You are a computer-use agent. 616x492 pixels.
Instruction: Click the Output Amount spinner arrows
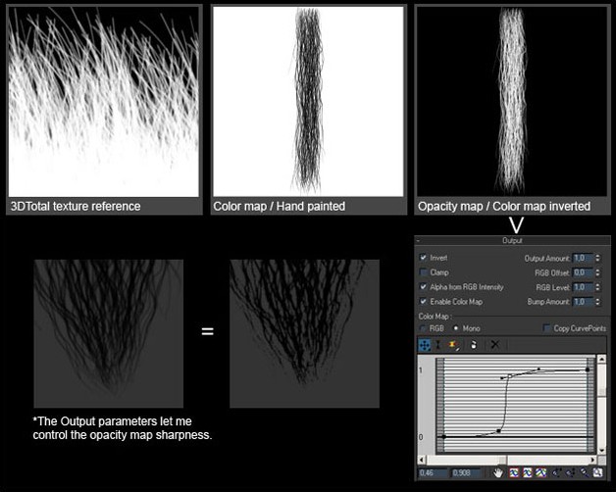click(x=598, y=258)
